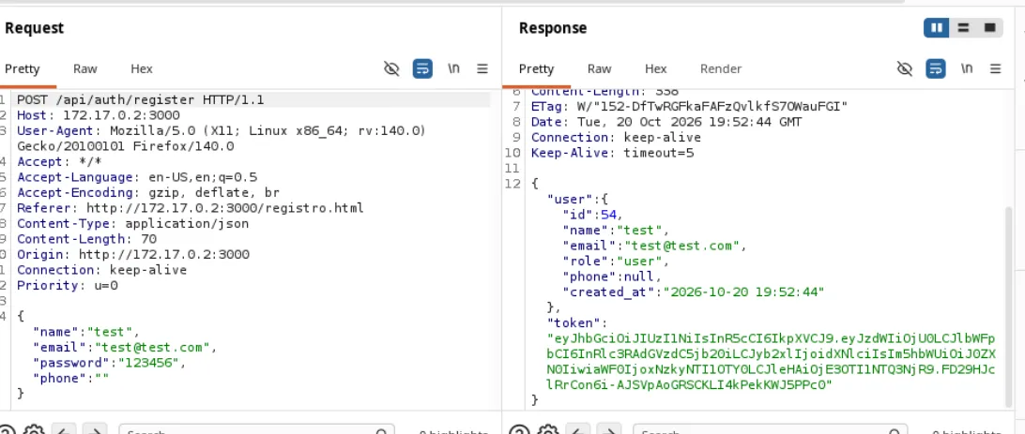Toggle non-printable characters in Response panel
The width and height of the screenshot is (1025, 434).
905,68
